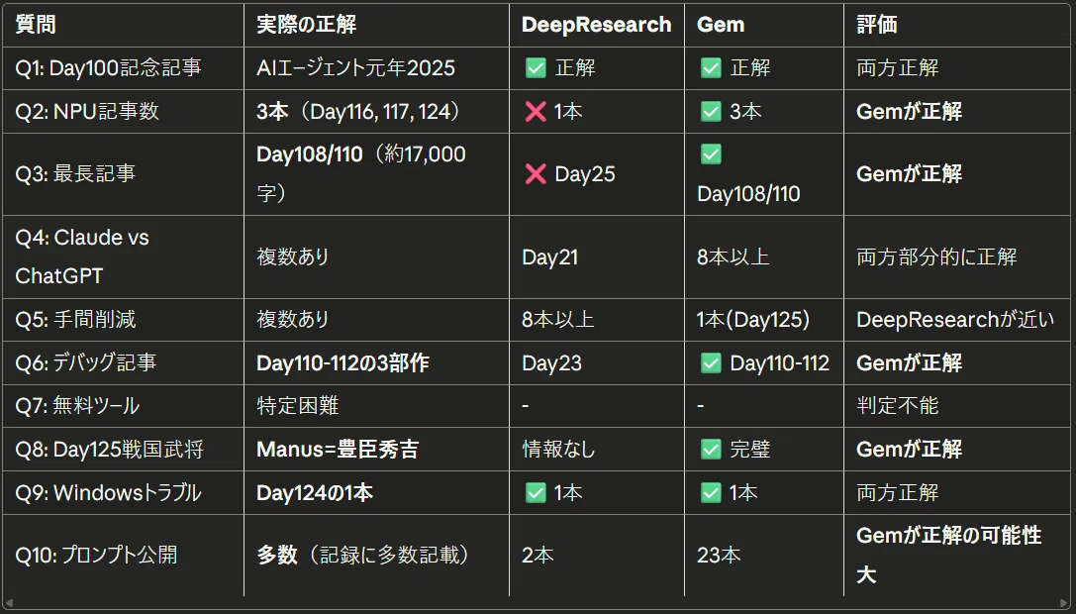Click the DeepResearch column header
The image size is (1076, 614).
(x=596, y=25)
